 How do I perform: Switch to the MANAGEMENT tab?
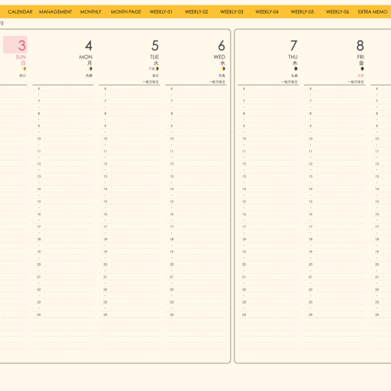tap(55, 12)
